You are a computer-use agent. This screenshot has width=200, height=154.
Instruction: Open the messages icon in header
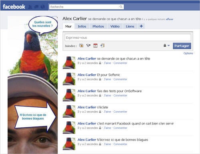click(36, 7)
